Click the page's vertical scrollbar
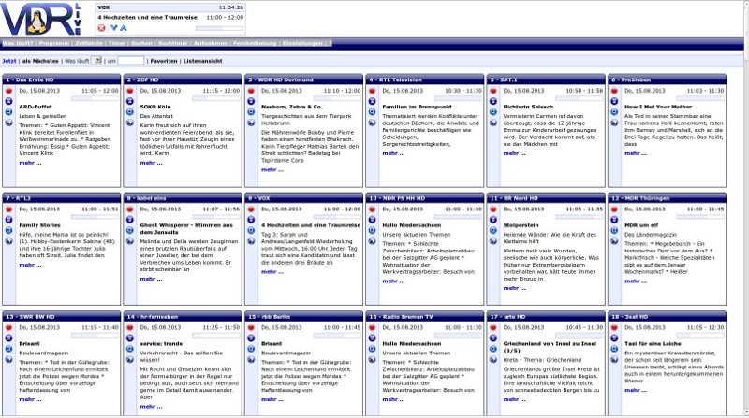This screenshot has height=418, width=749. (744, 209)
